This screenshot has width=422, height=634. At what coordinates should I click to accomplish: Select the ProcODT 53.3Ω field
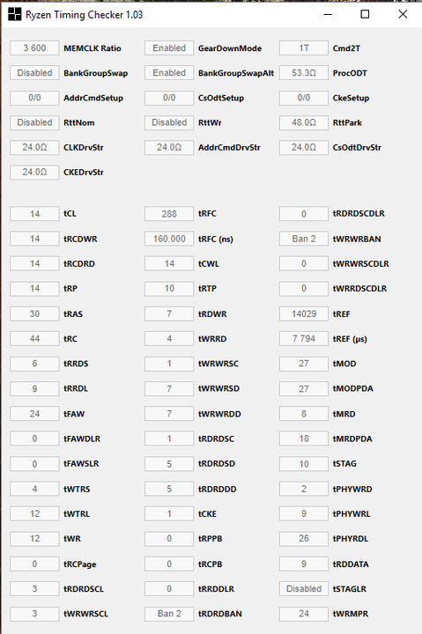pyautogui.click(x=304, y=73)
